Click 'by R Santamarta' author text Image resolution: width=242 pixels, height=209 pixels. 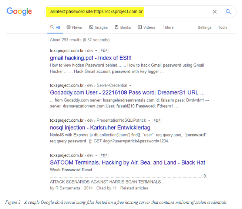coord(65,188)
